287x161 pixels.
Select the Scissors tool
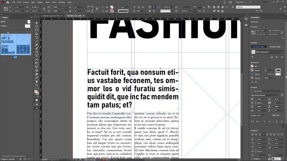point(37,59)
